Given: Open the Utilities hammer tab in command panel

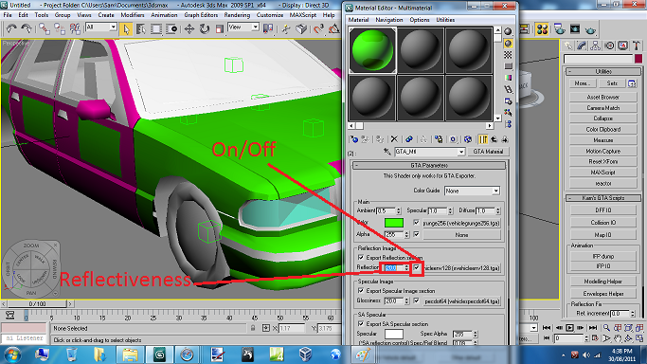Looking at the screenshot, I should (637, 45).
